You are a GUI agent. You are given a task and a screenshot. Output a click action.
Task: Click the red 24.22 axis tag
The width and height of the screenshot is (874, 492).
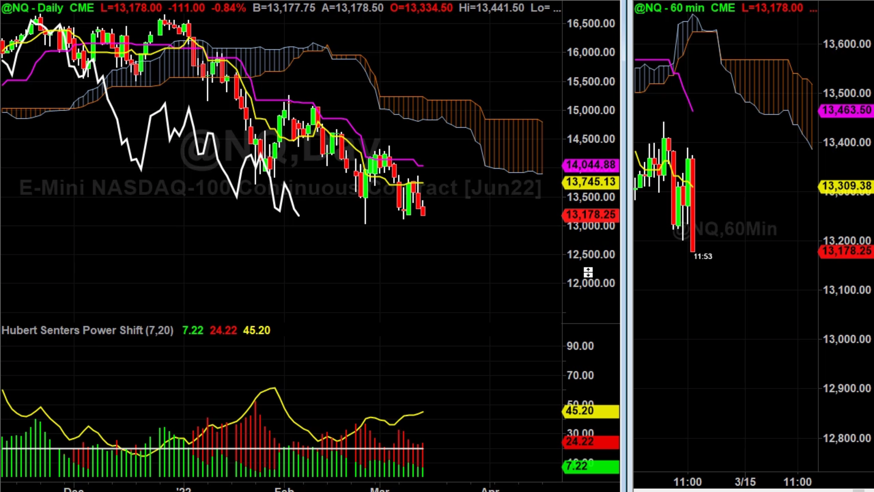click(x=591, y=441)
